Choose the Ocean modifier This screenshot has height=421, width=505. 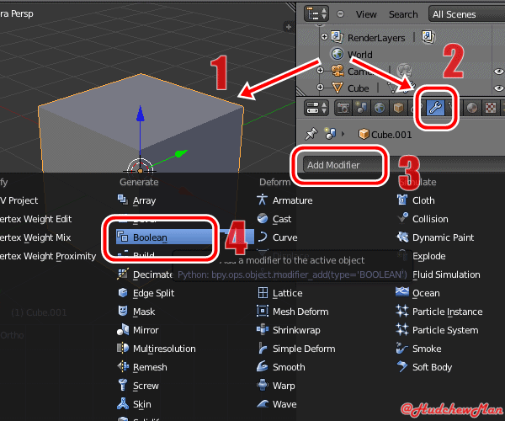[x=418, y=293]
